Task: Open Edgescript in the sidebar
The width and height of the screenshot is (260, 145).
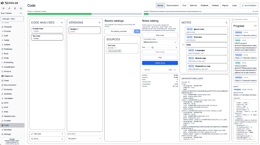Action: point(12,76)
